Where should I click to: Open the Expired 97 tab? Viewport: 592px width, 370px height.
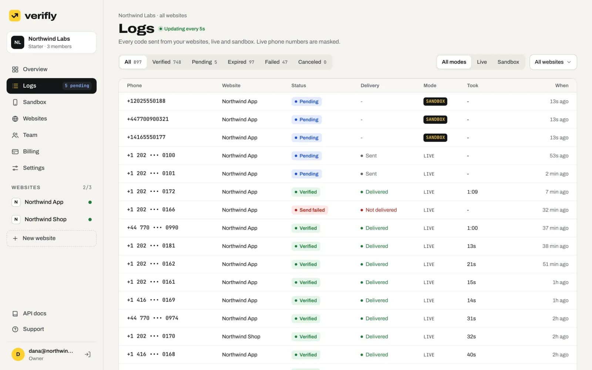pyautogui.click(x=241, y=62)
